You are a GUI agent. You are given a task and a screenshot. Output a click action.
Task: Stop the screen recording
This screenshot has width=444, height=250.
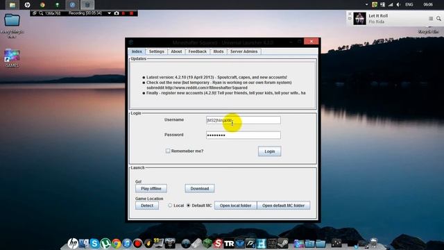pyautogui.click(x=131, y=13)
